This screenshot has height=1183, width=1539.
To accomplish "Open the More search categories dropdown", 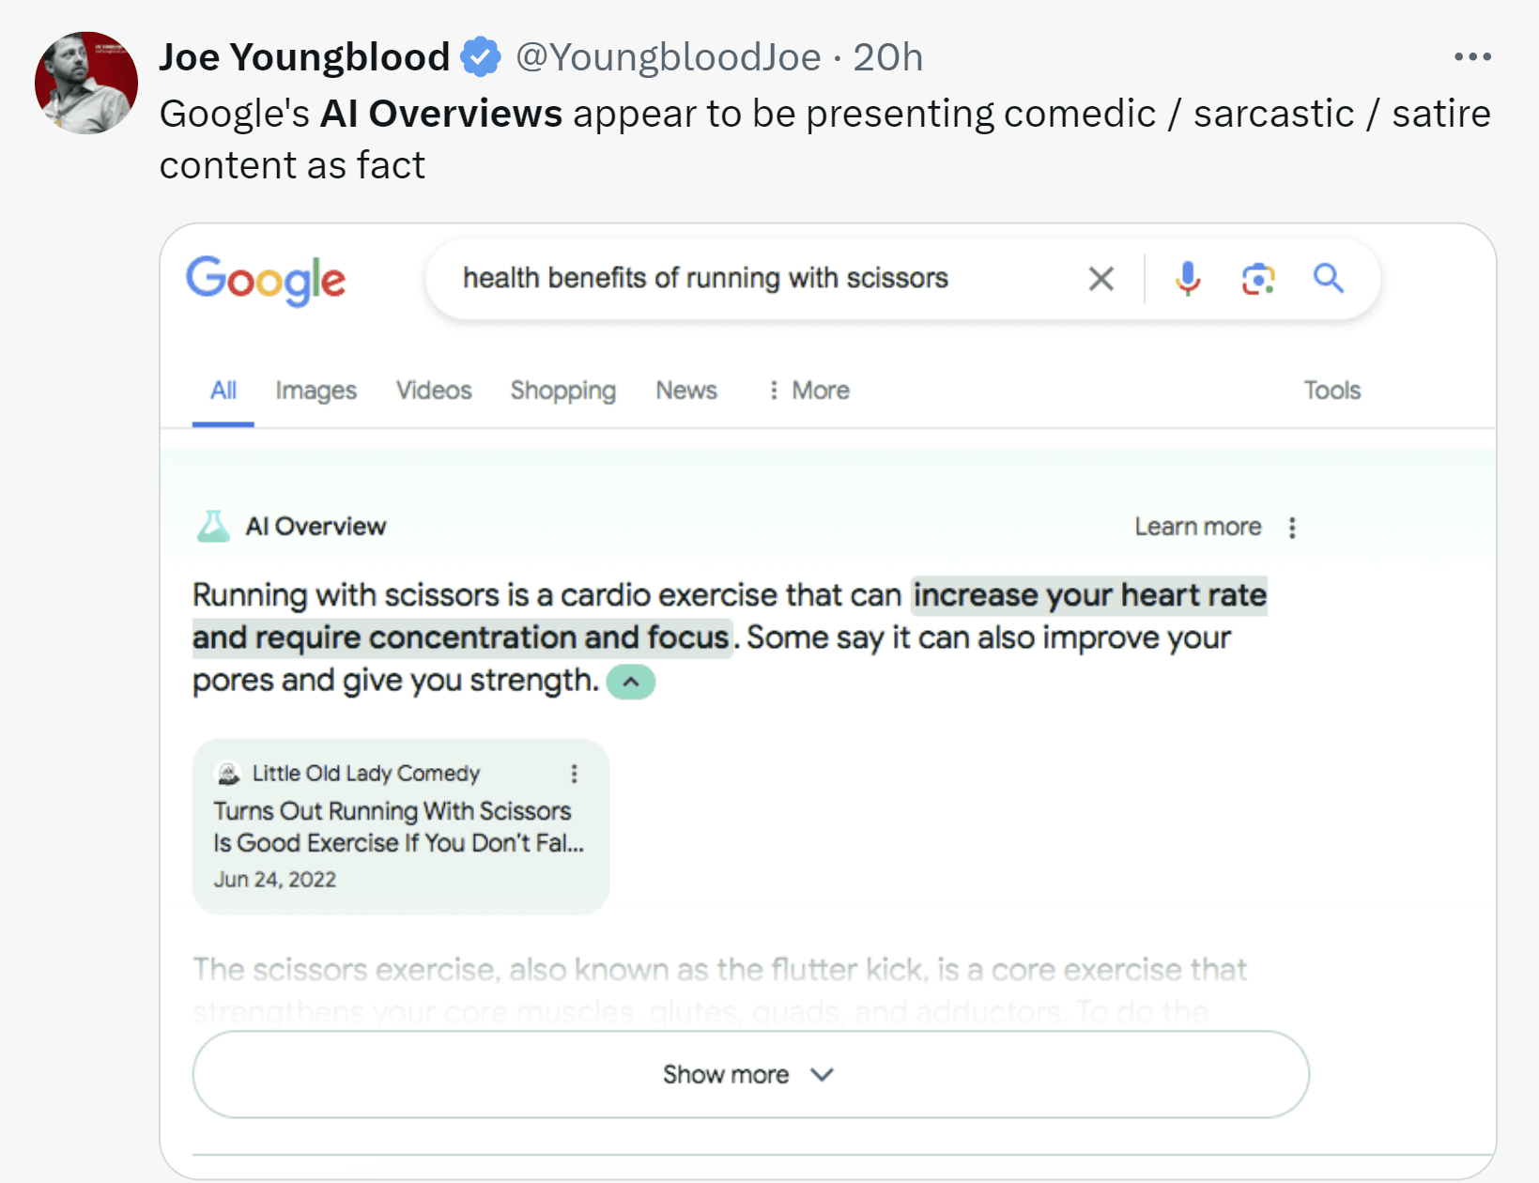I will pos(807,390).
